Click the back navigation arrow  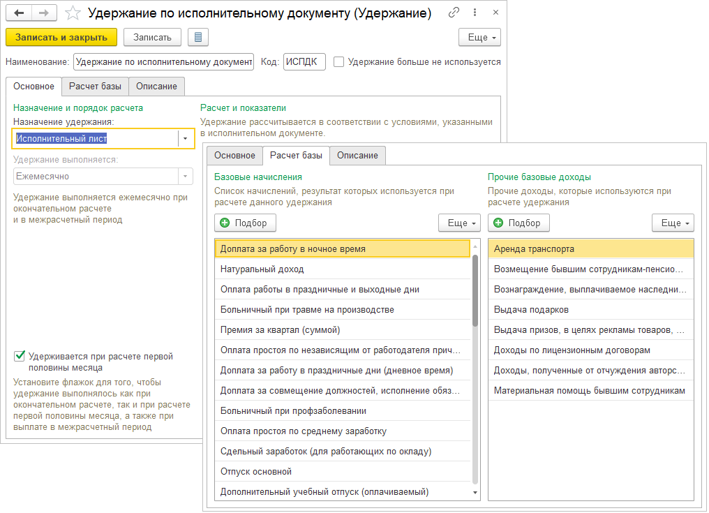click(19, 13)
